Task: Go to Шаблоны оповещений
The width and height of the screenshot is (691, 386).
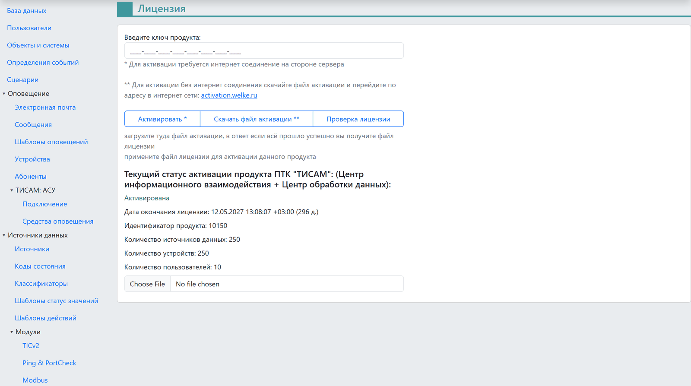Action: tap(51, 142)
